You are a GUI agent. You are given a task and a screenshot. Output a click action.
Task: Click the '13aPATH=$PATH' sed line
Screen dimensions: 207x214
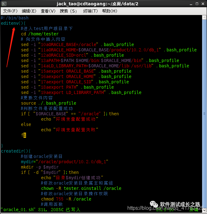point(100,60)
